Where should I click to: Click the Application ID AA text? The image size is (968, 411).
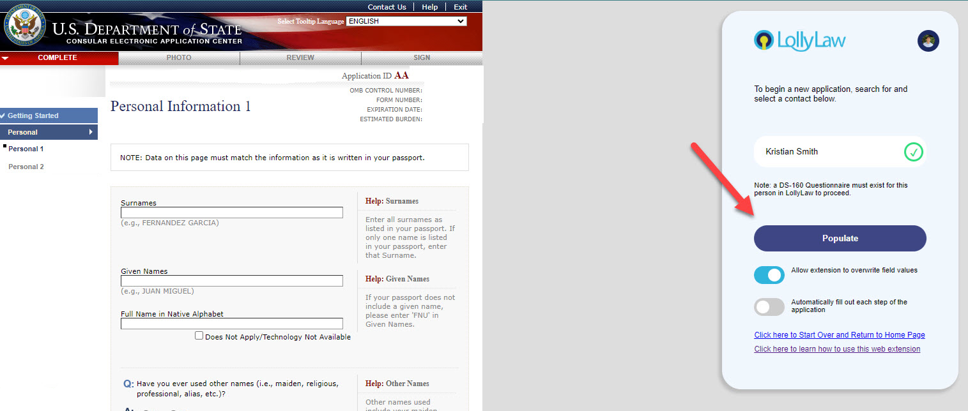click(375, 76)
